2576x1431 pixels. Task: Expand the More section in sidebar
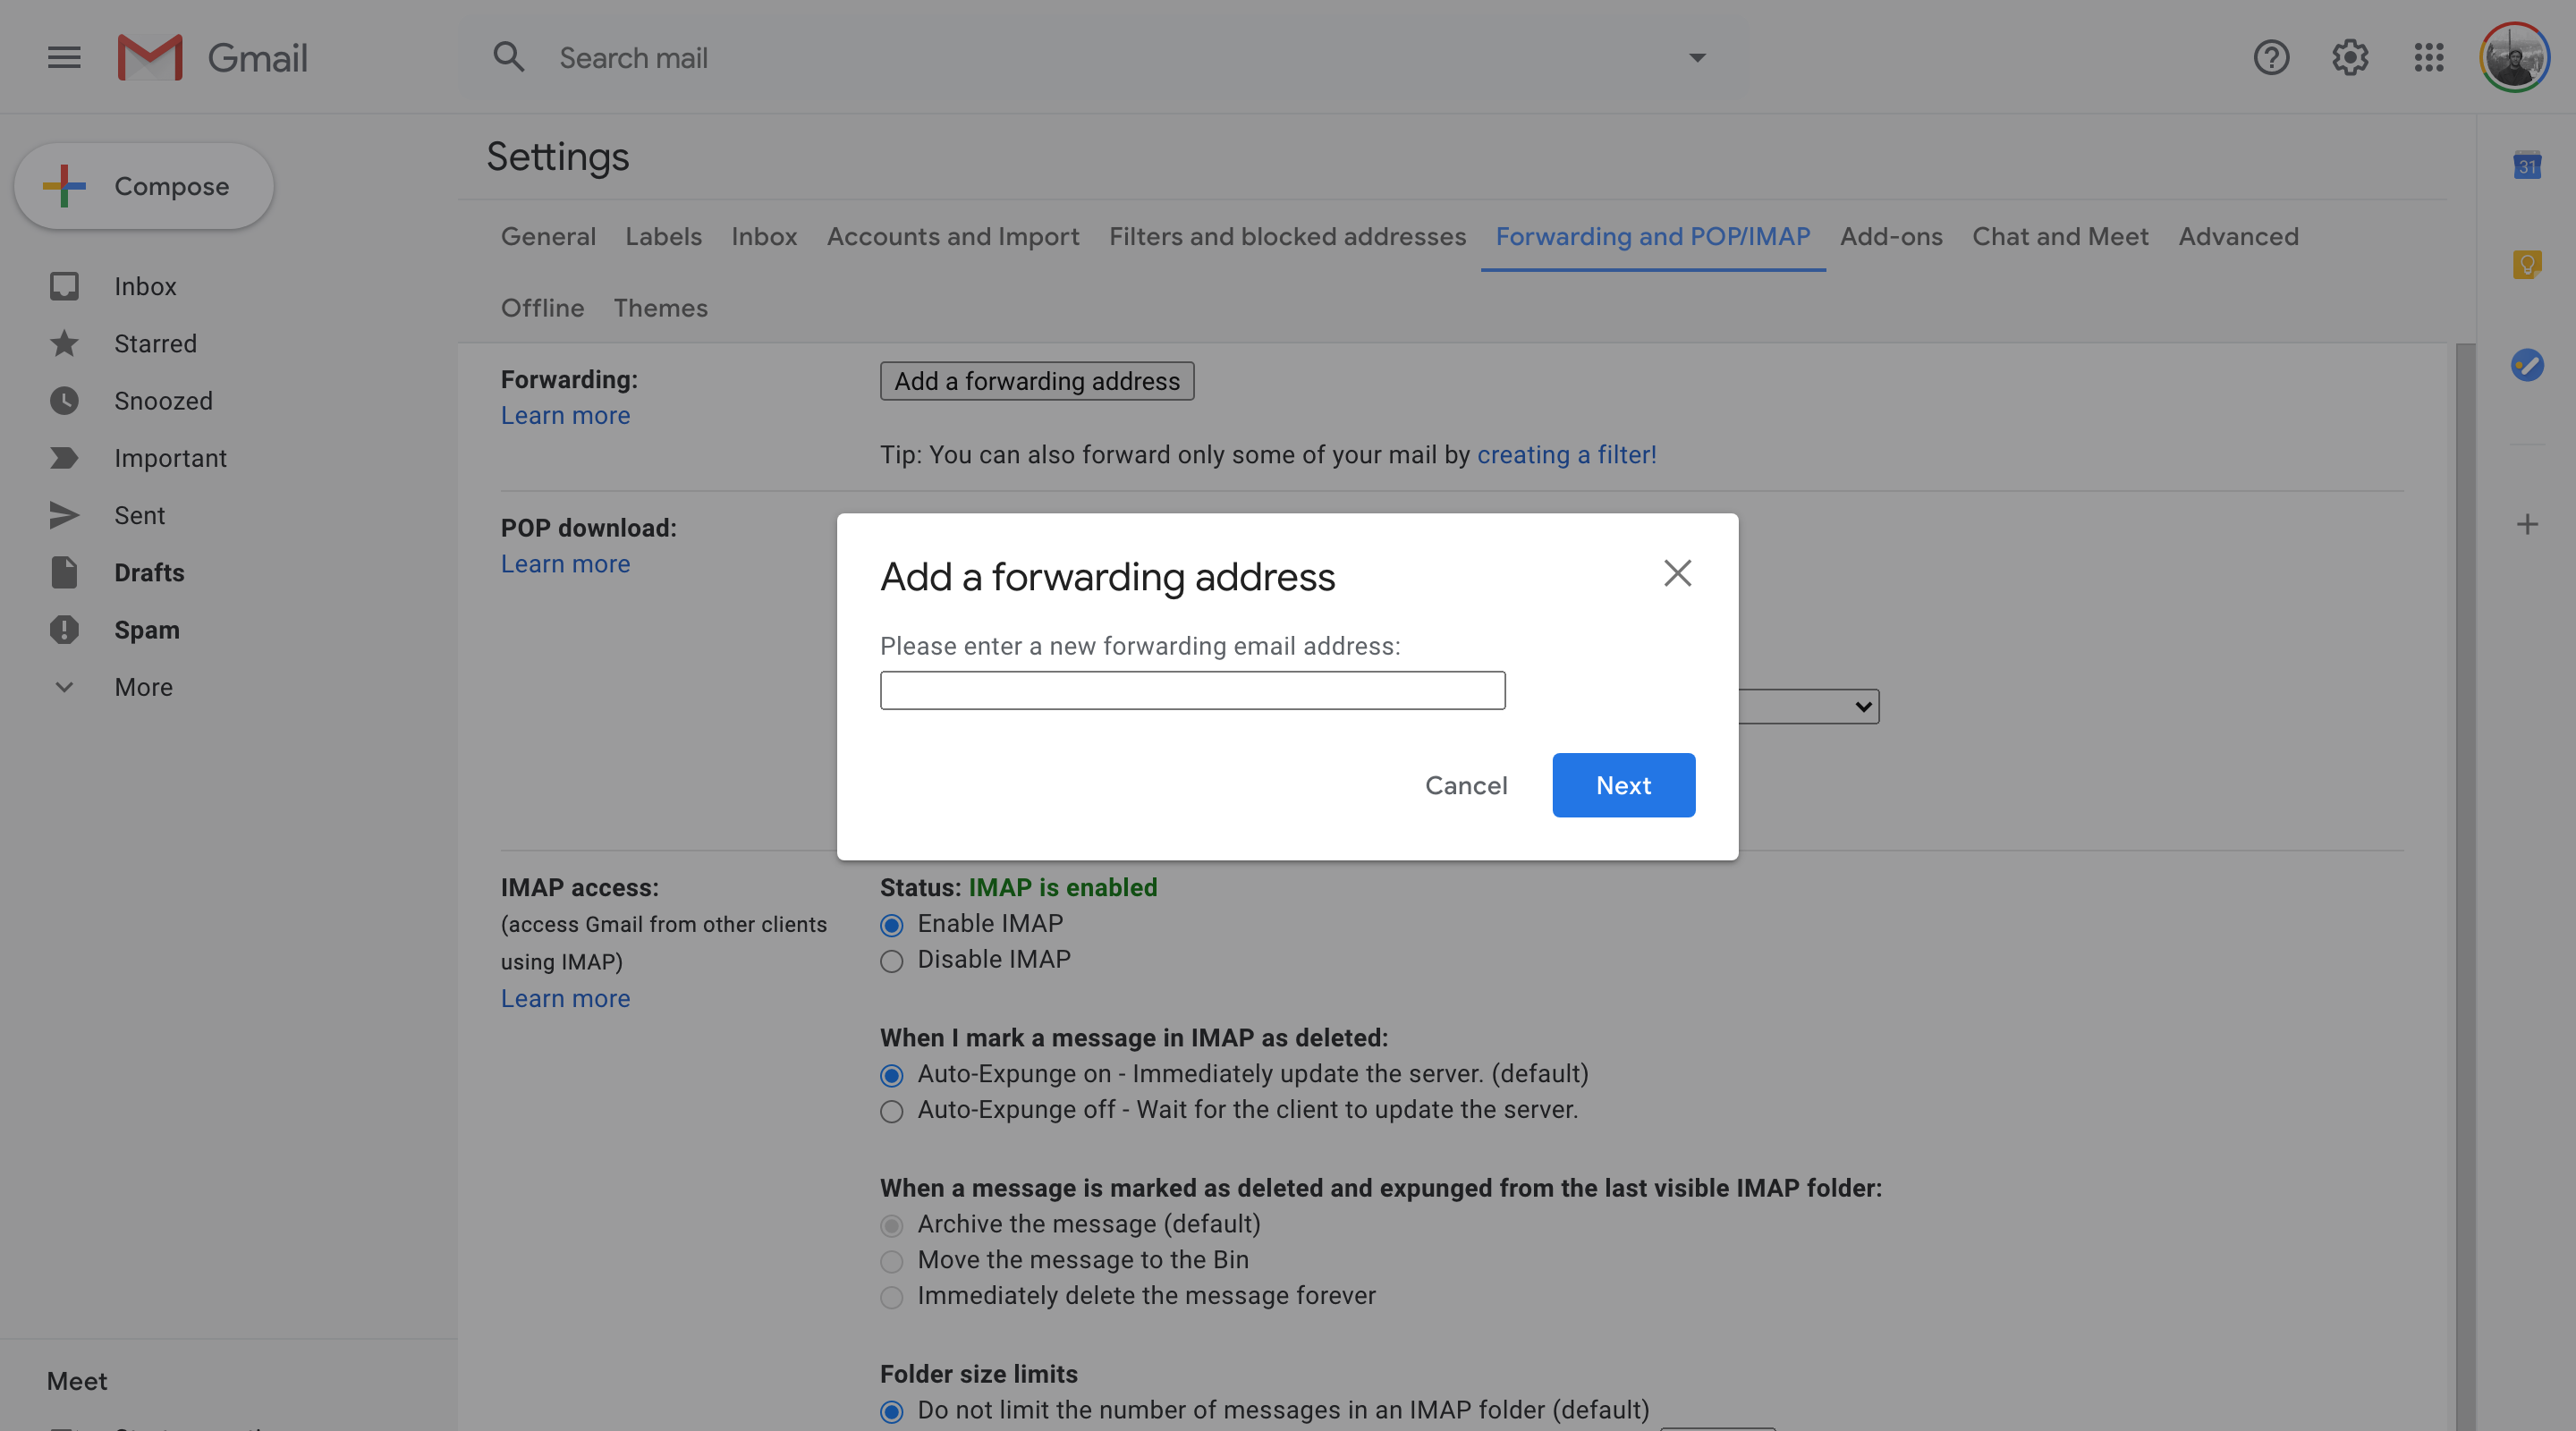[143, 687]
